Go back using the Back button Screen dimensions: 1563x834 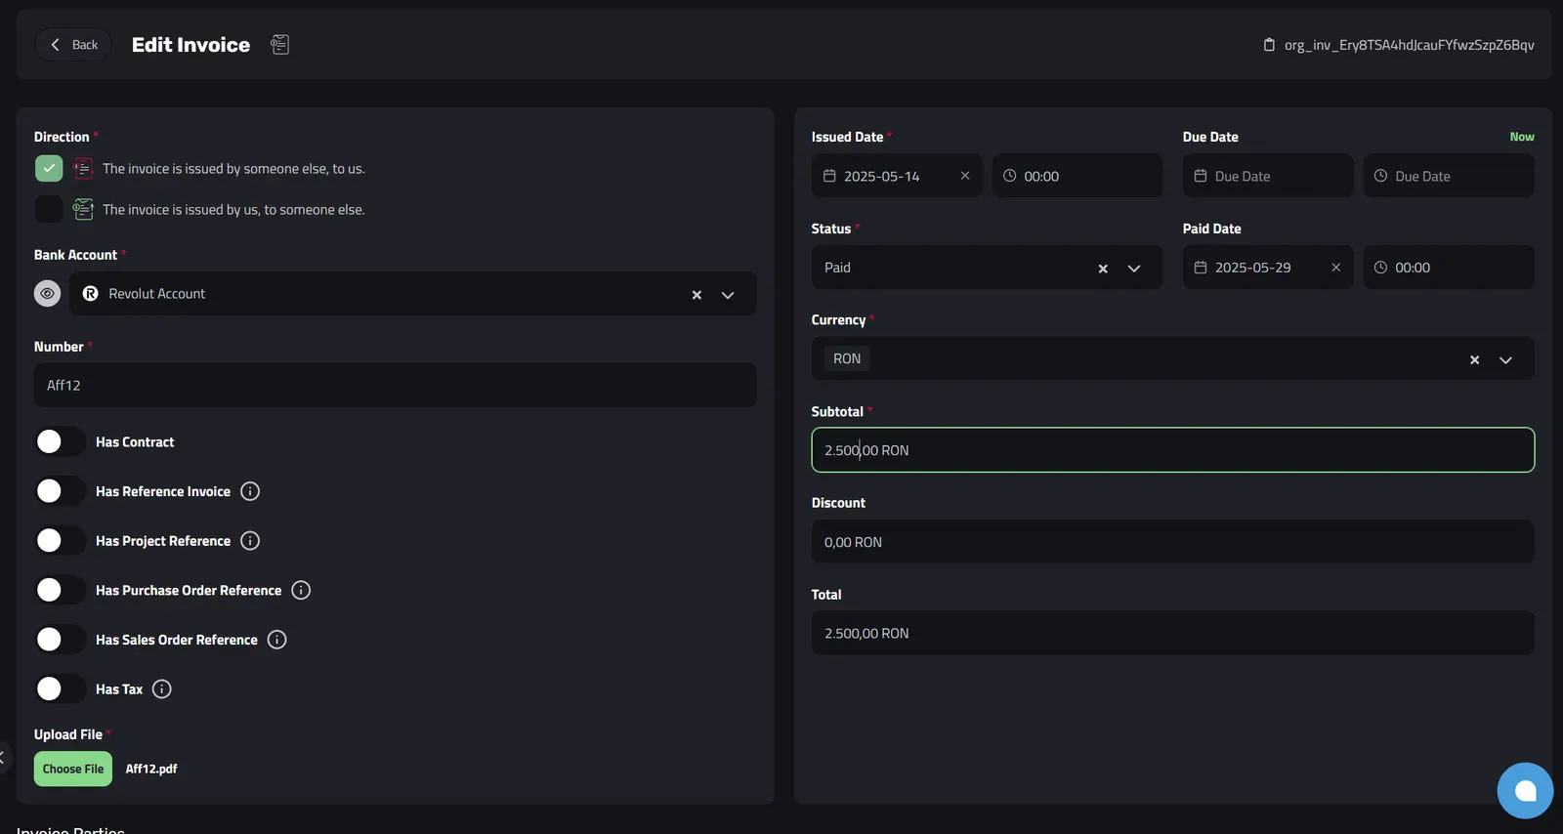(x=73, y=45)
